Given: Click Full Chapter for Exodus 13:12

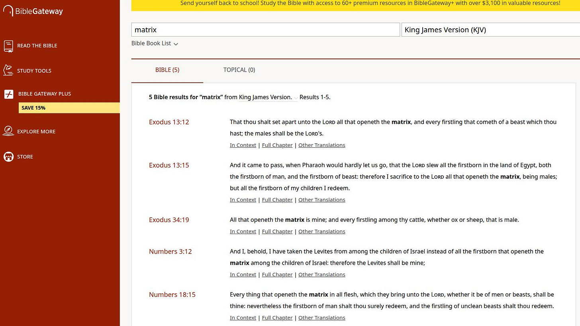Looking at the screenshot, I should point(277,145).
